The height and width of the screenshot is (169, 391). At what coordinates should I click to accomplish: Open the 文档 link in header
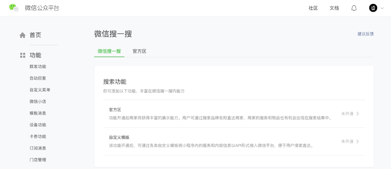[334, 8]
